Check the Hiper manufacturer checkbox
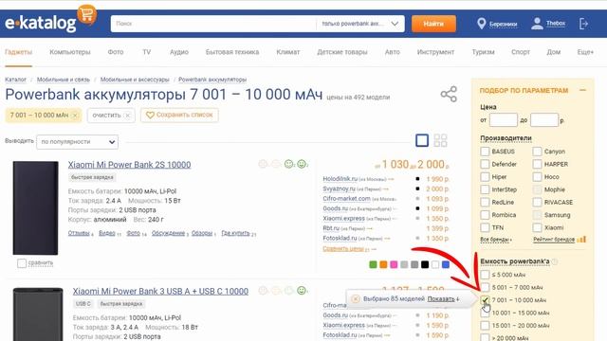 point(485,177)
